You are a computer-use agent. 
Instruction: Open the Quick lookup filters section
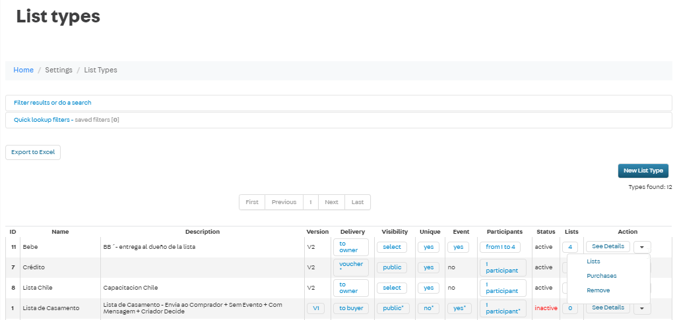coord(42,120)
